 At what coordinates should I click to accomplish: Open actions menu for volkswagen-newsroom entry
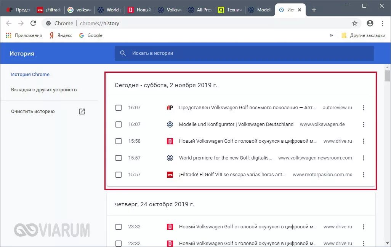tap(363, 158)
